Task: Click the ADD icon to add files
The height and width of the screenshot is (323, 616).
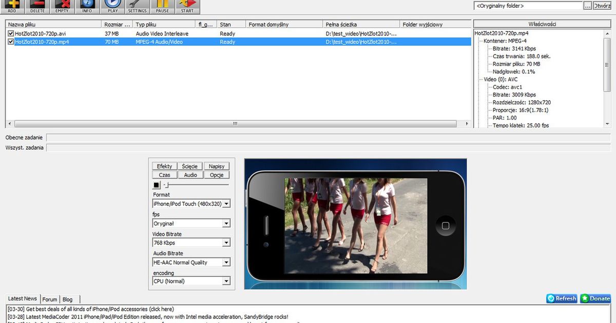Action: pos(11,6)
